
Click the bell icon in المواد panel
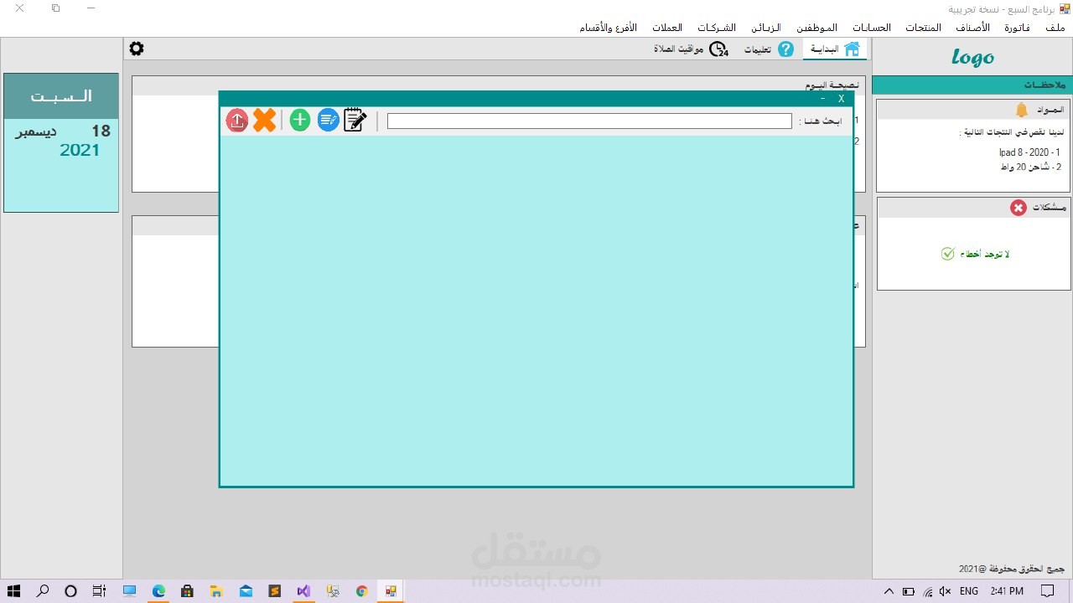pos(1022,110)
